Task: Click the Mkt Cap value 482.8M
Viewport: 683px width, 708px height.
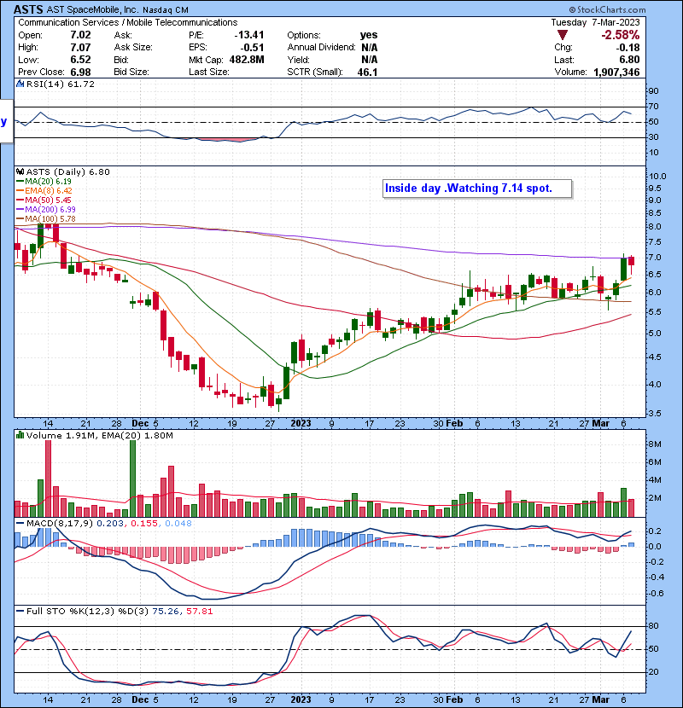Action: coord(247,60)
